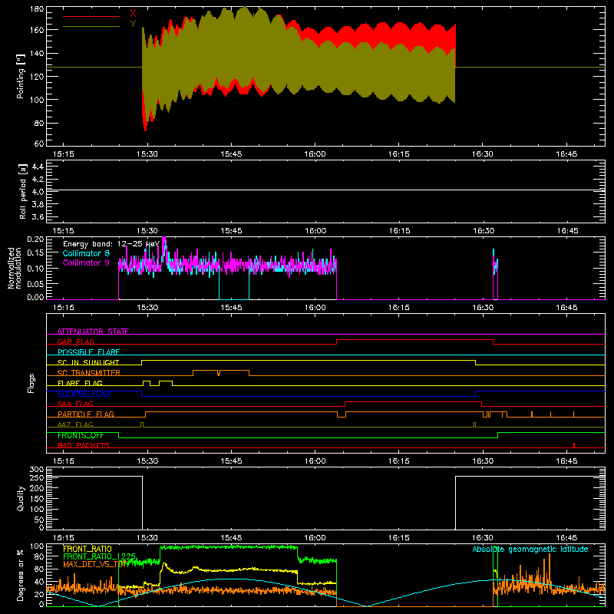Select the 4.4 tick on Roll period axis
The height and width of the screenshot is (614, 614).
coord(38,167)
